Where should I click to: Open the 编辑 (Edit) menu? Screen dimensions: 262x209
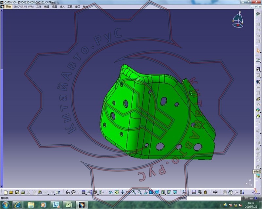coord(47,7)
